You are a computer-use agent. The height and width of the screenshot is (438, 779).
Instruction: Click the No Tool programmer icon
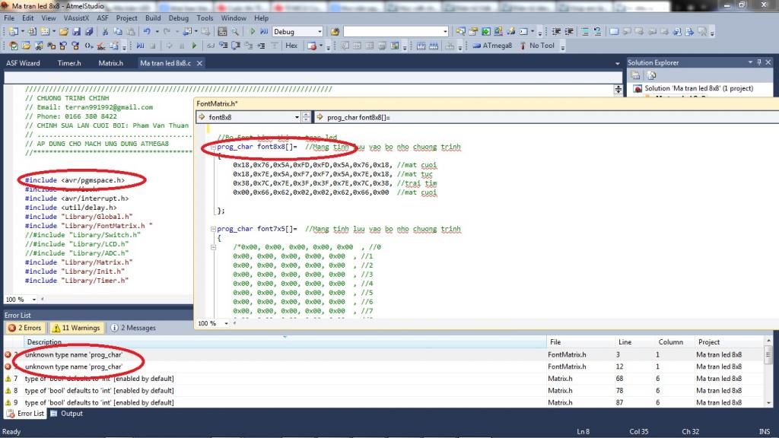pos(521,46)
